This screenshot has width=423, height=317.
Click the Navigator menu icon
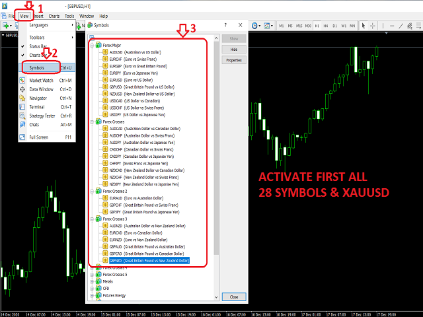click(22, 98)
